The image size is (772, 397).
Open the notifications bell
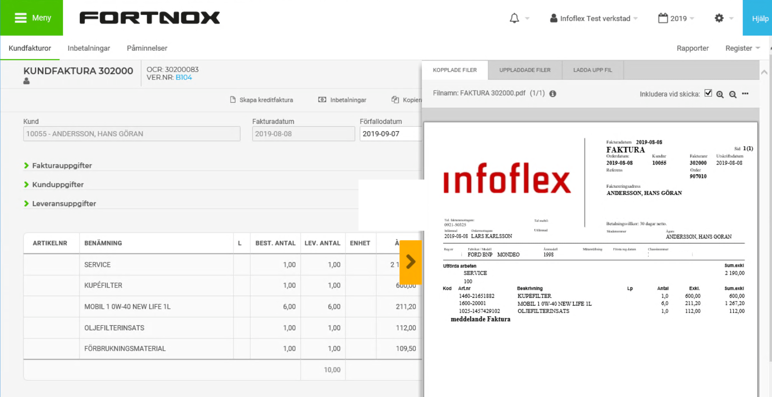point(514,18)
